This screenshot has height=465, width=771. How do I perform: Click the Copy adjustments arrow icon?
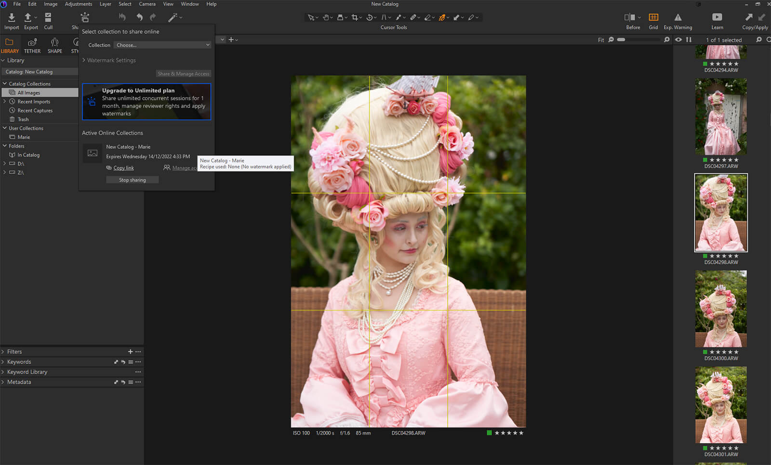[x=749, y=17]
